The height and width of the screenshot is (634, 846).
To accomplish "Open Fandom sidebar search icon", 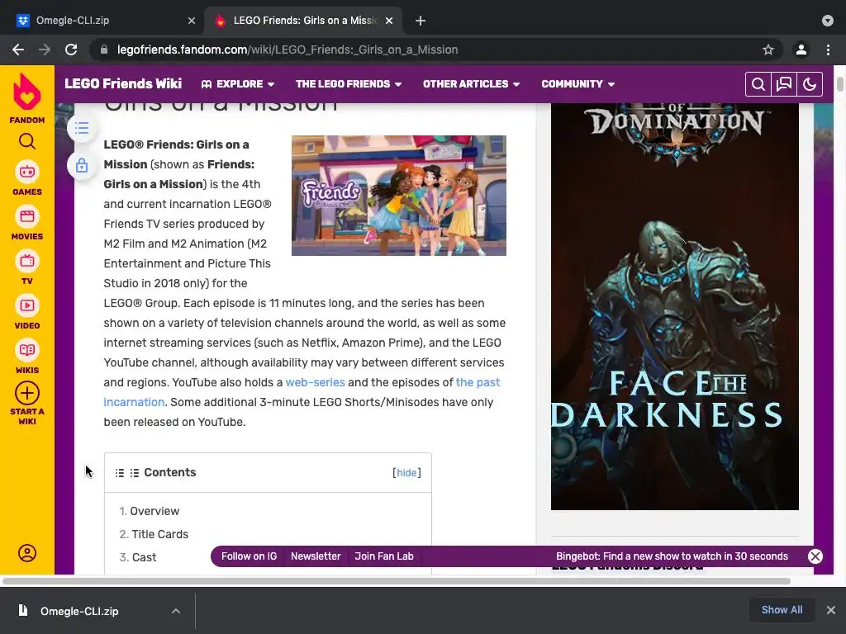I will (x=27, y=141).
